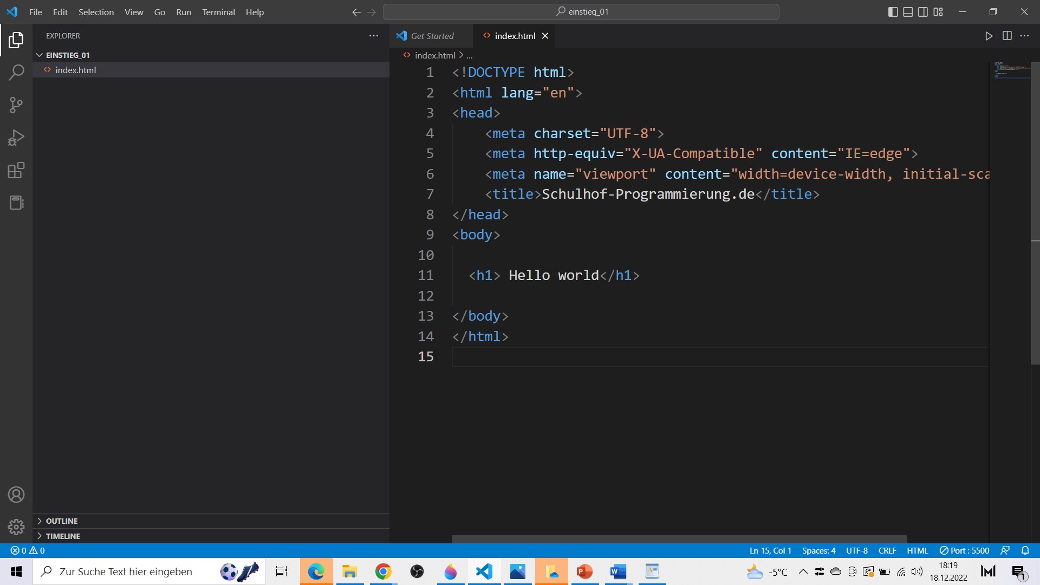1040x585 pixels.
Task: Open PowerPoint from the taskbar
Action: (x=584, y=571)
